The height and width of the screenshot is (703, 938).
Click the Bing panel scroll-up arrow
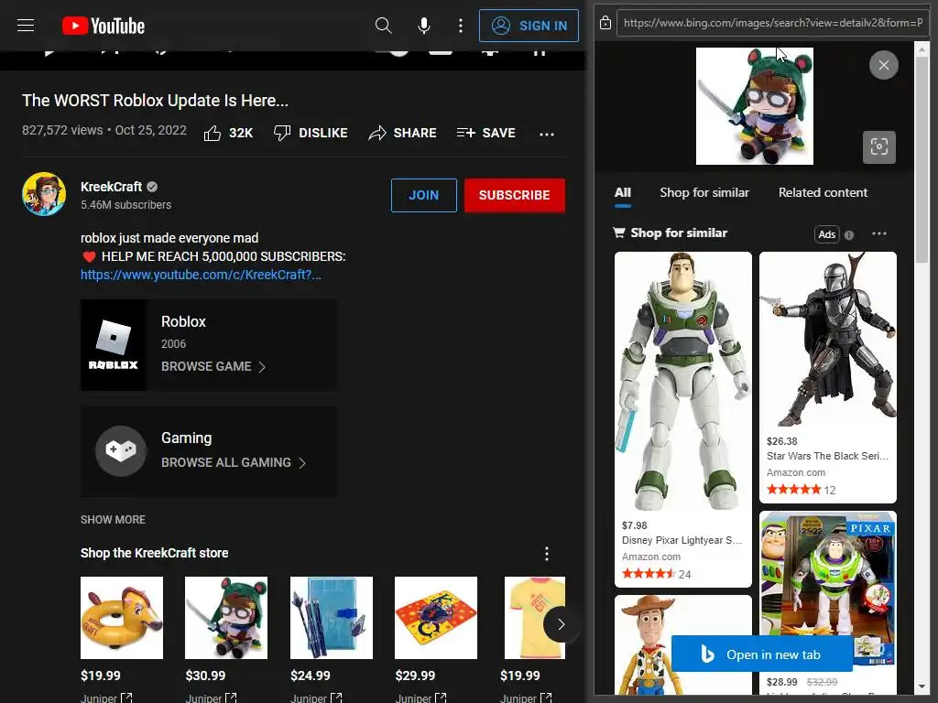coord(922,49)
